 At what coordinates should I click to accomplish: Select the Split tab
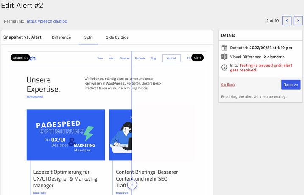pos(89,37)
